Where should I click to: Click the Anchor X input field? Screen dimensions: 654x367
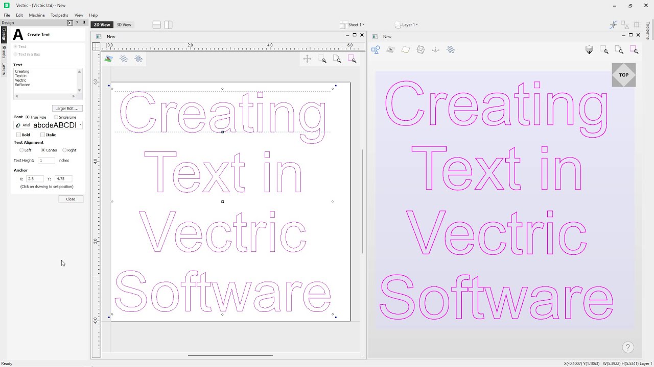point(34,179)
